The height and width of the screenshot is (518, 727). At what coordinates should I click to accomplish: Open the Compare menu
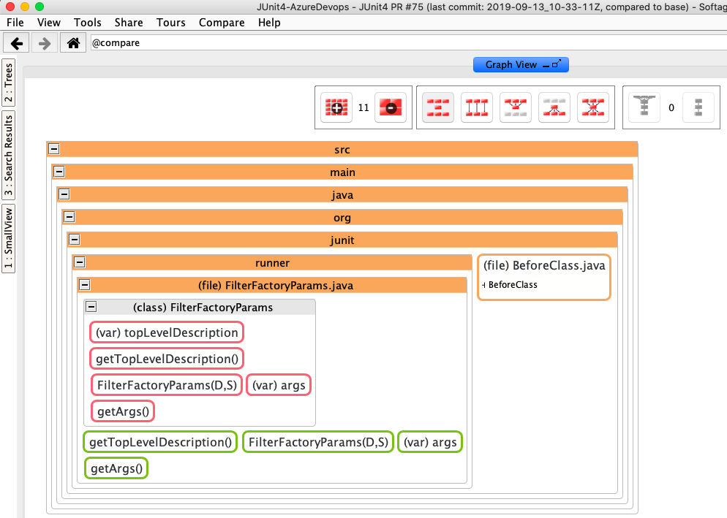point(222,23)
